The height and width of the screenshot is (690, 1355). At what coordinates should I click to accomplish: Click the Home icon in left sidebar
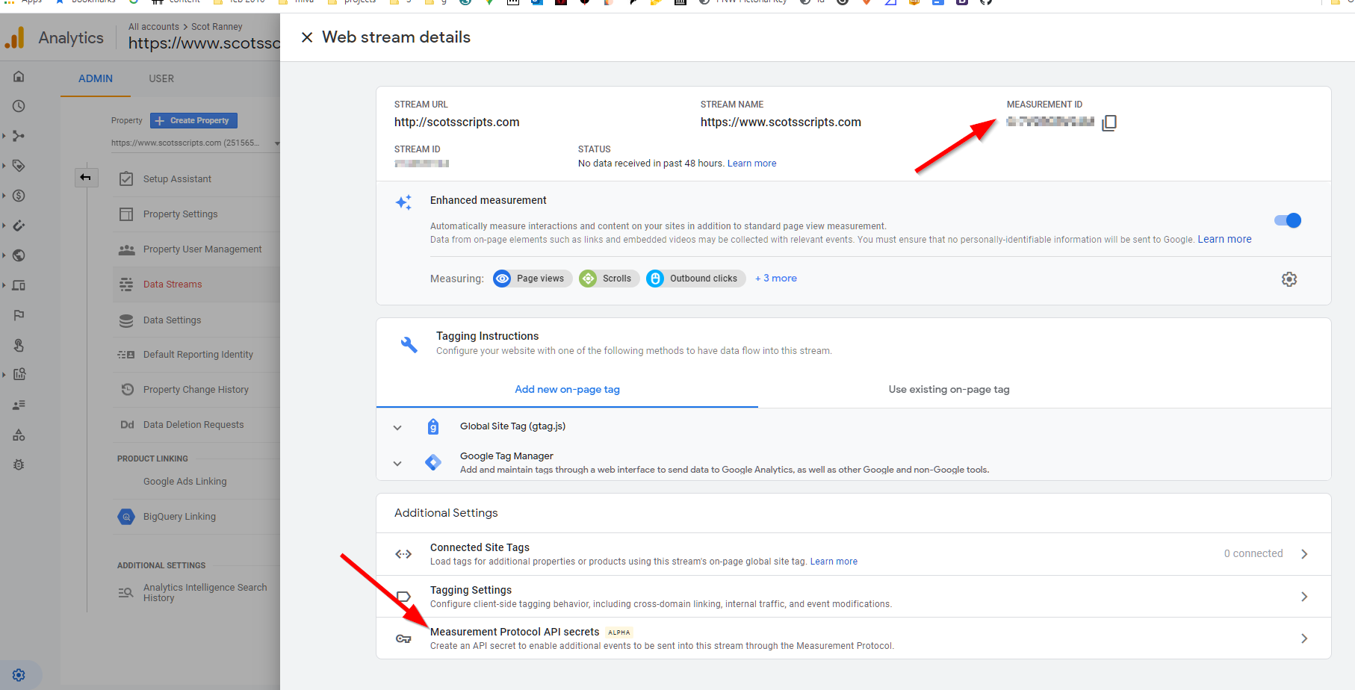coord(19,76)
